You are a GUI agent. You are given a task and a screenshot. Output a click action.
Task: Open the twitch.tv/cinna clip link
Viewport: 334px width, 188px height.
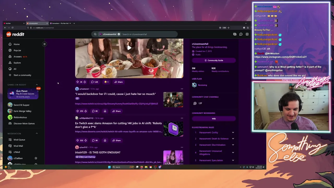[116, 104]
